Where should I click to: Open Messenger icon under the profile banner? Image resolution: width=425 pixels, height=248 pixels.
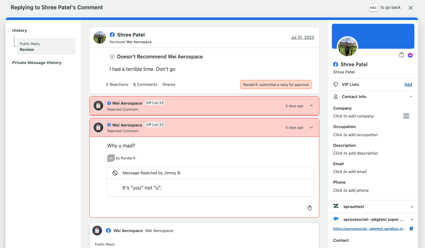point(410,55)
